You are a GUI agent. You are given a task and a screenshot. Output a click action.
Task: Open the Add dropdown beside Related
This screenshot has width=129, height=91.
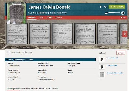click(x=121, y=53)
